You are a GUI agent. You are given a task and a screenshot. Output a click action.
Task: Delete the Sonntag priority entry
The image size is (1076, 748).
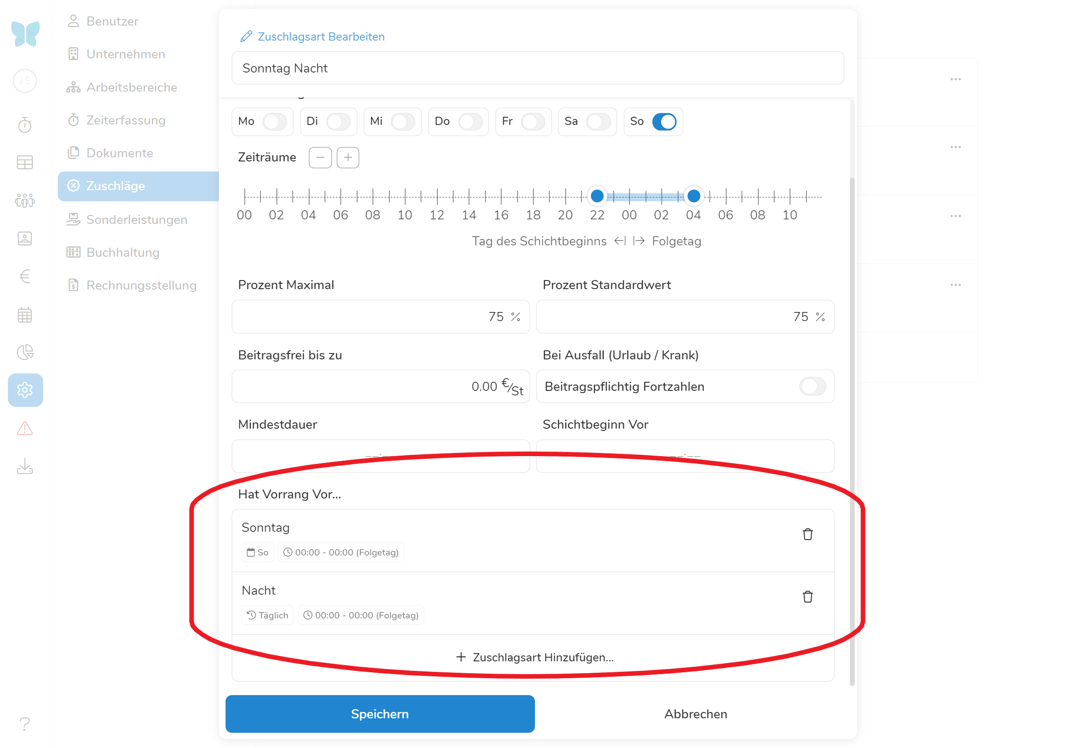(807, 534)
